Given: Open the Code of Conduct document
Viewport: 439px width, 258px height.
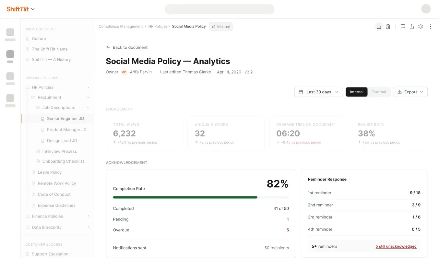Looking at the screenshot, I should point(54,194).
